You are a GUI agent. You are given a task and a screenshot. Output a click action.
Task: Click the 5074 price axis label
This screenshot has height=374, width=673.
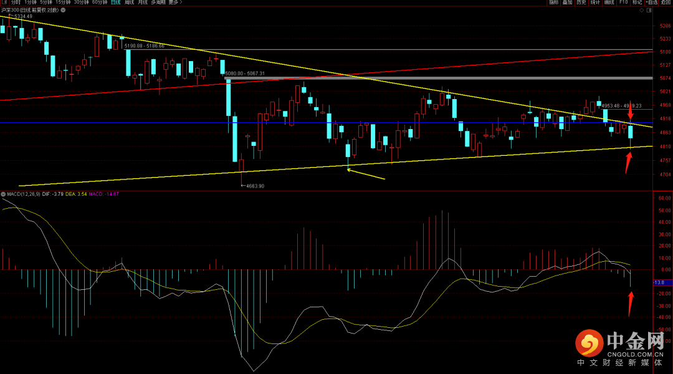666,78
